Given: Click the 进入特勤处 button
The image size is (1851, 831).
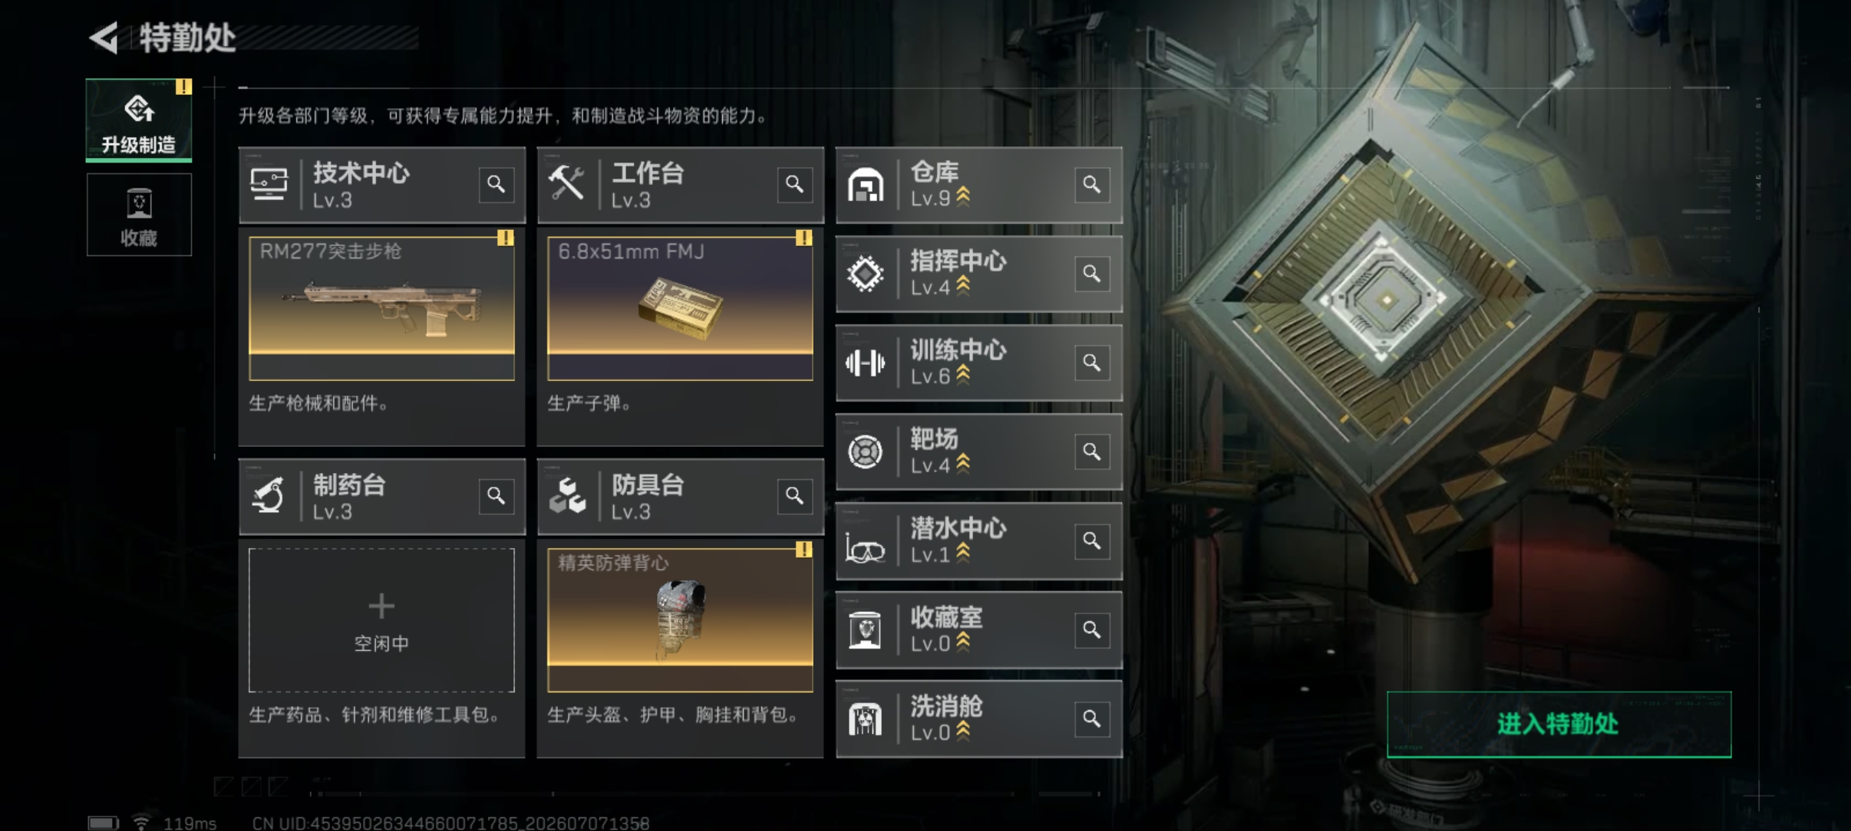Looking at the screenshot, I should (x=1559, y=724).
